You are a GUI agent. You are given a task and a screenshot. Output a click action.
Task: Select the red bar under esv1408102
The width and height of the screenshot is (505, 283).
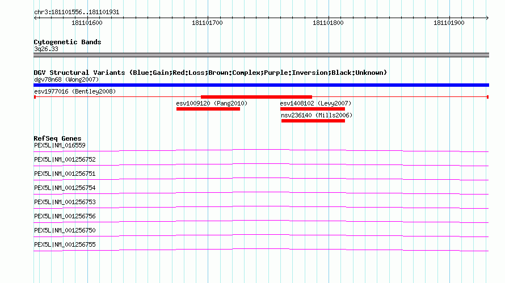pyautogui.click(x=313, y=109)
